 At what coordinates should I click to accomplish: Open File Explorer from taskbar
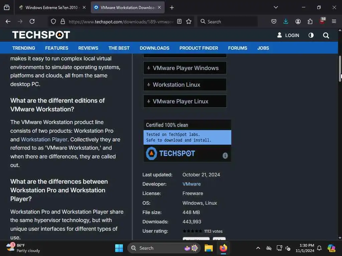(x=208, y=248)
